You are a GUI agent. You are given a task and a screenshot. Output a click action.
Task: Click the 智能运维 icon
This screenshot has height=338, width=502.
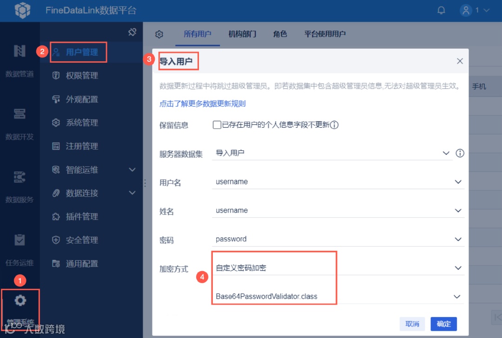(56, 169)
